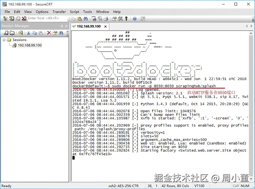
Task: Maximize the SecureCRT window
Action: click(x=236, y=4)
